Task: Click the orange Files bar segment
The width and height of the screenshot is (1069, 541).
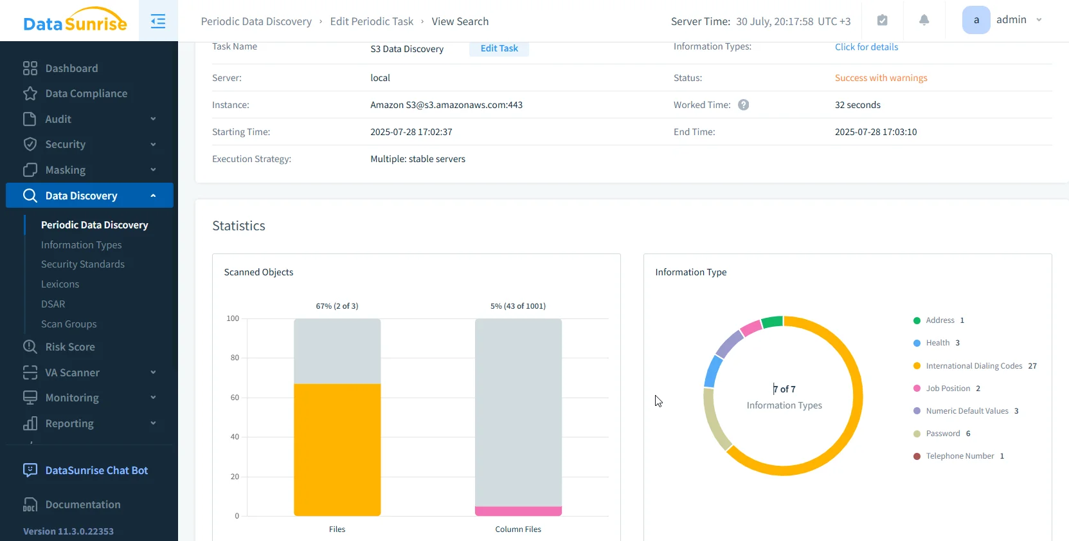Action: pyautogui.click(x=337, y=449)
